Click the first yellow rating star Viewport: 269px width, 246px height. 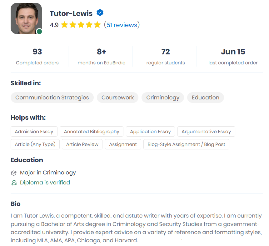(64, 25)
